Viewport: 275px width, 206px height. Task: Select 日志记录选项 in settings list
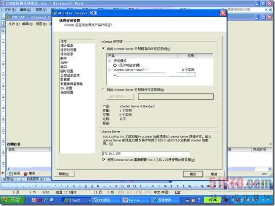[70, 75]
